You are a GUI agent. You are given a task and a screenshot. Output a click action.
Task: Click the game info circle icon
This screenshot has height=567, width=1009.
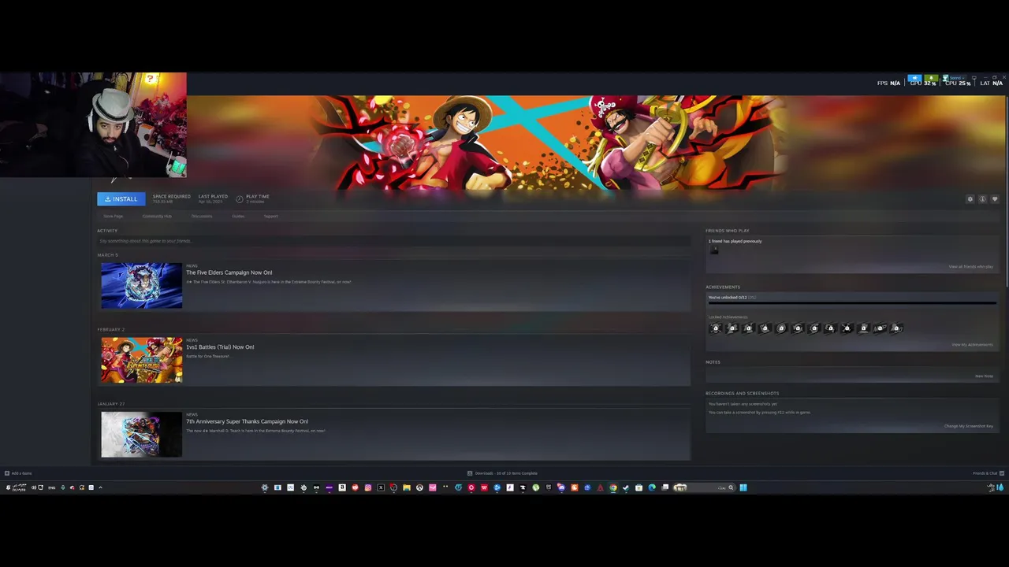(x=982, y=199)
